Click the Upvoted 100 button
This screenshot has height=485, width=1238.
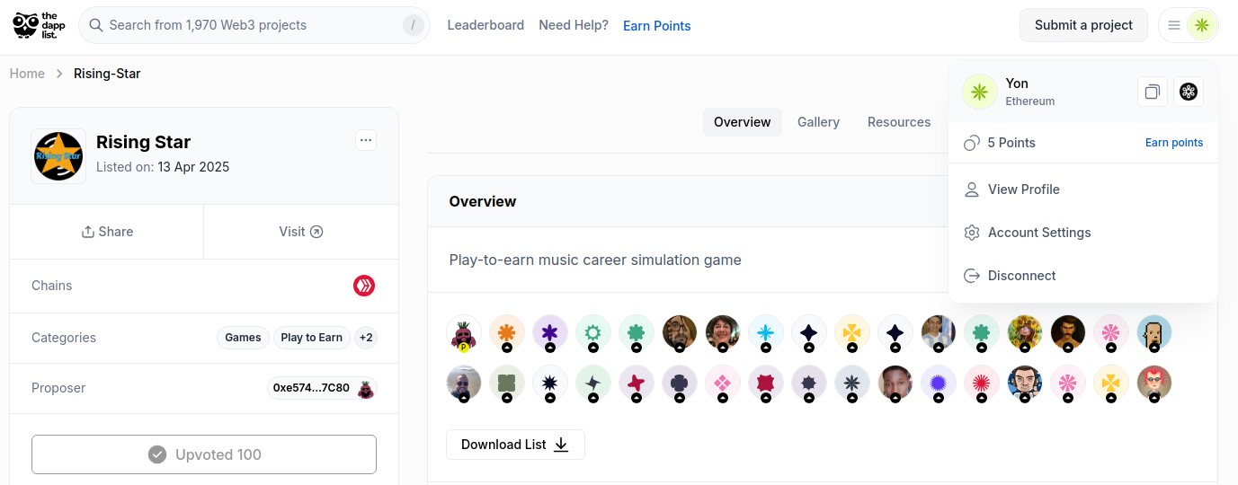click(x=204, y=454)
